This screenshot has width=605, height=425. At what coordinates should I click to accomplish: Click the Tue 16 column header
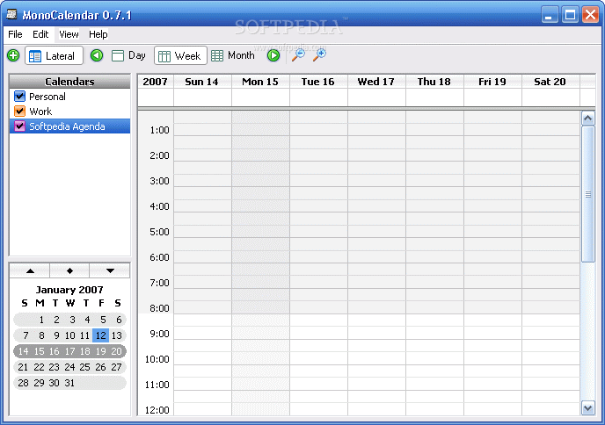[x=318, y=82]
